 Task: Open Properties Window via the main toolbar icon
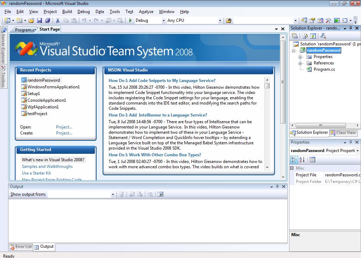coord(312,20)
